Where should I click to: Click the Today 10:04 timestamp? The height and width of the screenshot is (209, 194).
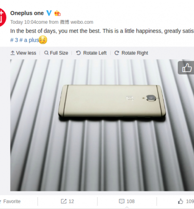coord(23,22)
